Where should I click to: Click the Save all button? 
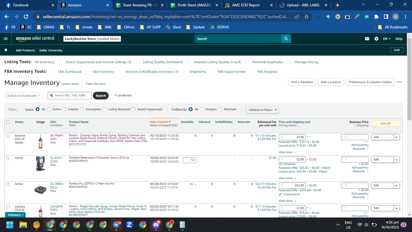pos(385,124)
